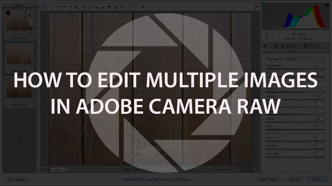Adjust the Temperature slider handle
The height and width of the screenshot is (186, 332).
pos(294,69)
